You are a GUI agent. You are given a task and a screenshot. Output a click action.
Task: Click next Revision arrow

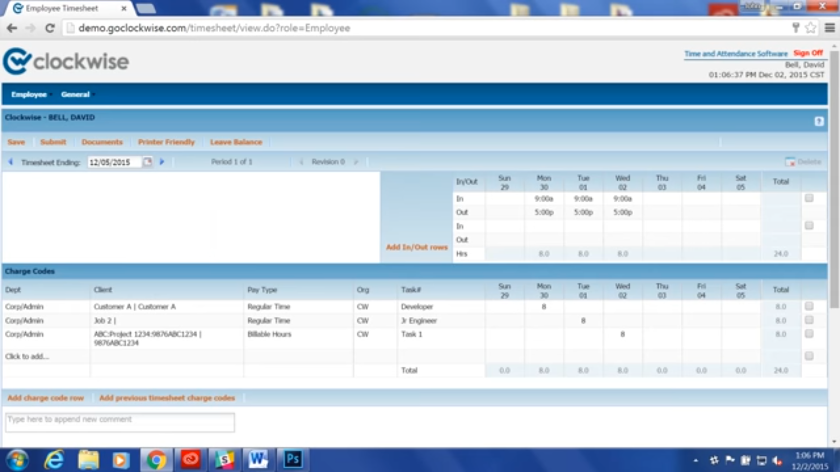point(356,162)
